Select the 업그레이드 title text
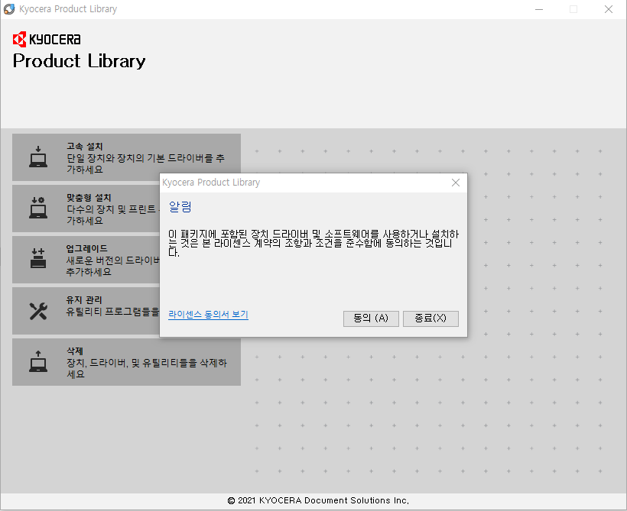Viewport: 627px width, 511px height. coord(86,248)
